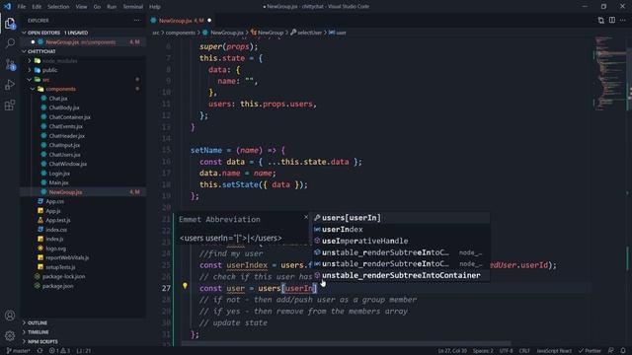Expand the Outline section
The height and width of the screenshot is (355, 632).
(x=24, y=322)
